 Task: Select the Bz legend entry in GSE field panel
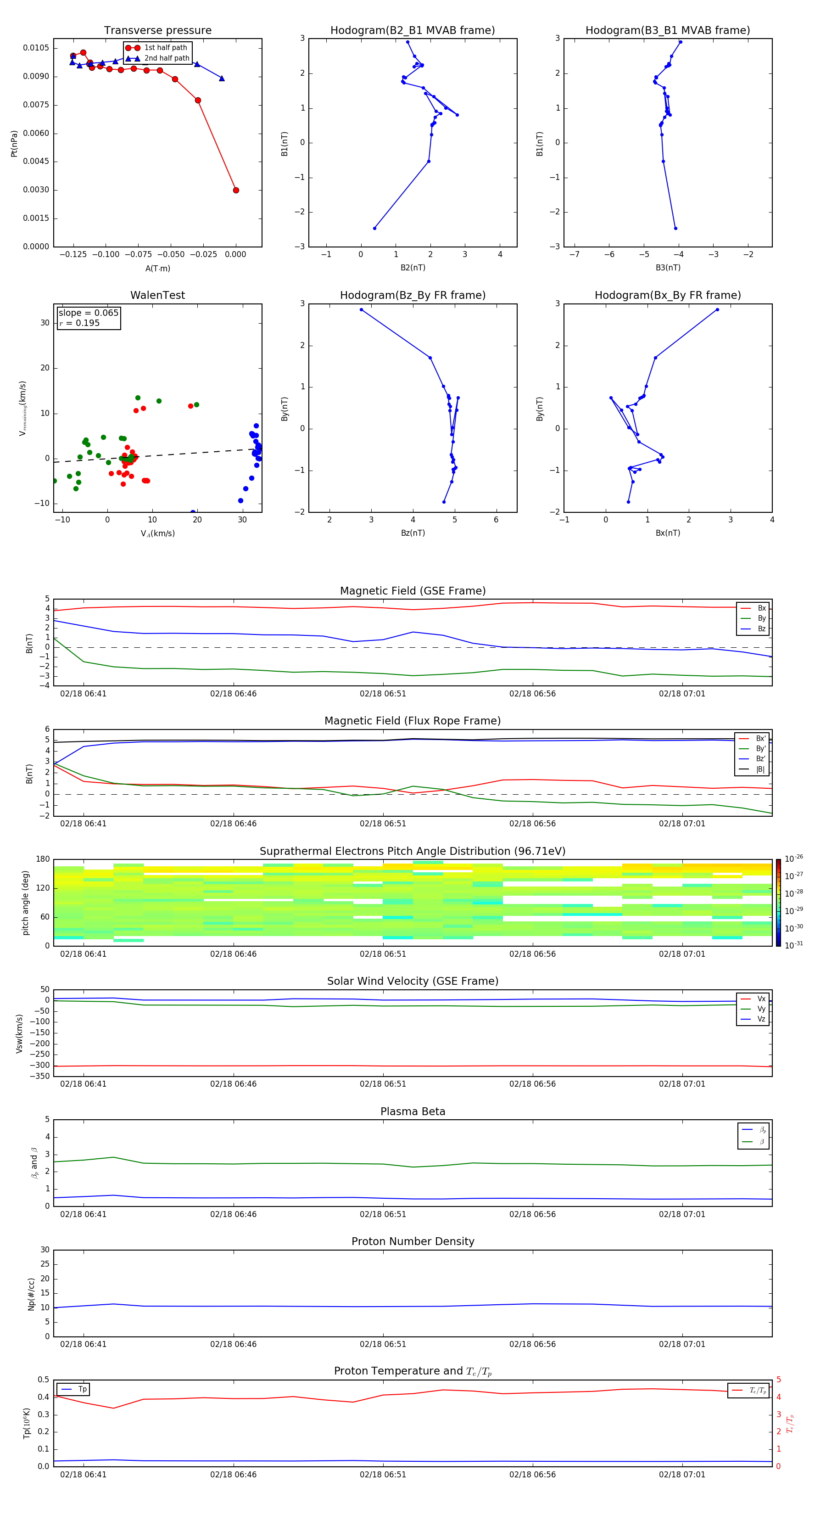pyautogui.click(x=753, y=628)
